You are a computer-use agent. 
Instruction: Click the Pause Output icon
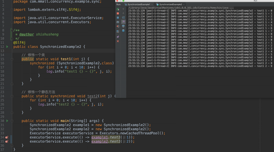point(118,18)
